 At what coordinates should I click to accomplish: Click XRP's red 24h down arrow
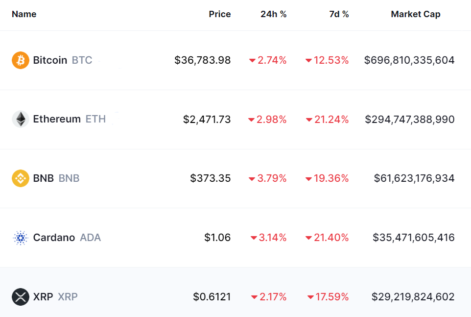[254, 297]
